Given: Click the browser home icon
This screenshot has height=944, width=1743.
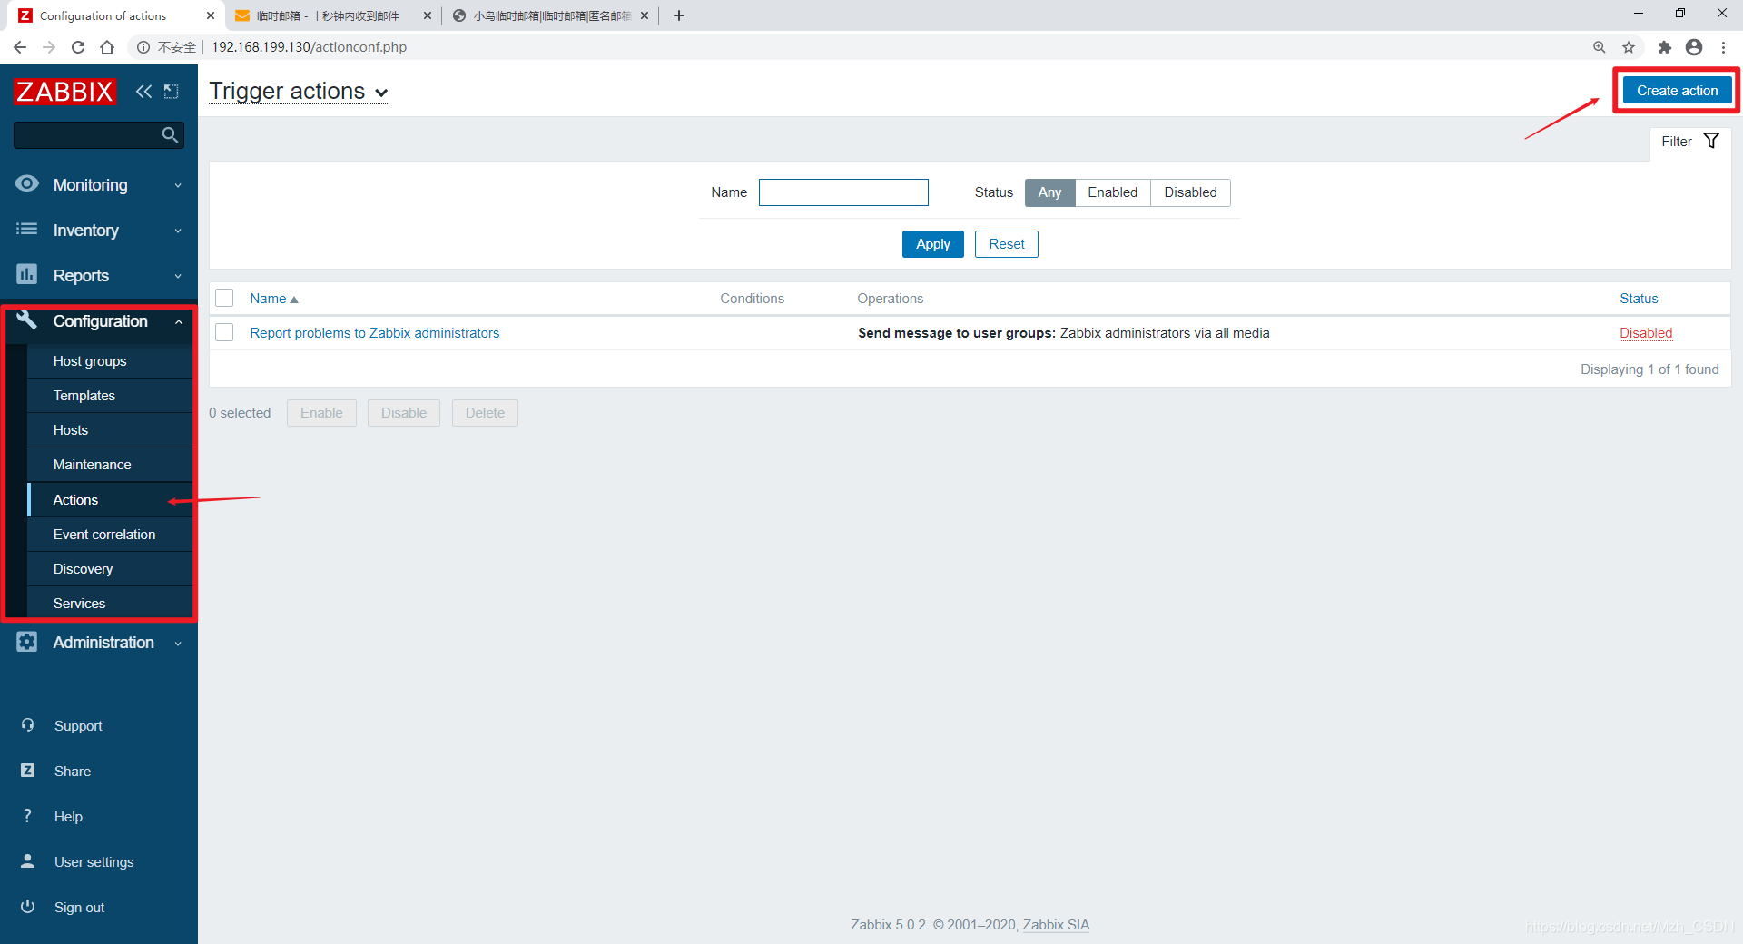Looking at the screenshot, I should [x=107, y=47].
